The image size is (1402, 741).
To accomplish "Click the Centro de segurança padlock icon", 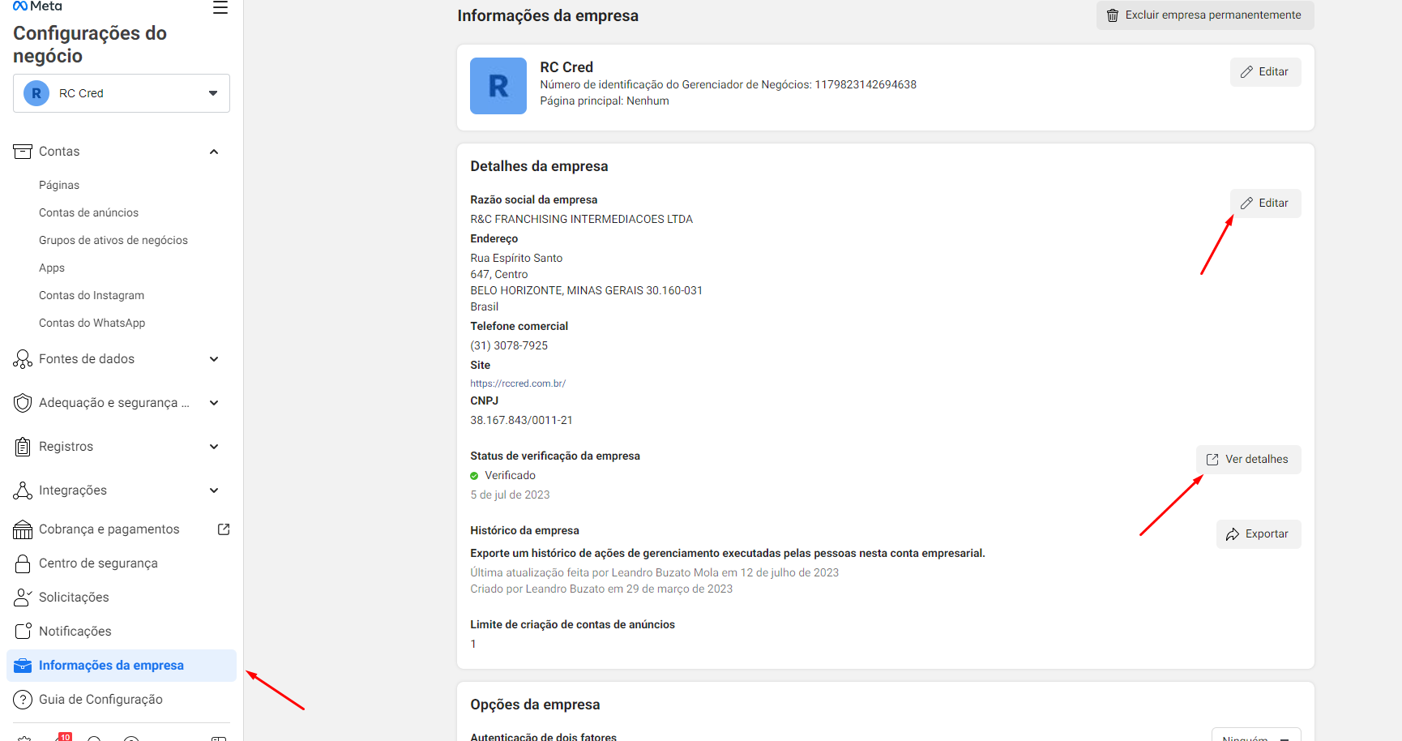I will [23, 563].
